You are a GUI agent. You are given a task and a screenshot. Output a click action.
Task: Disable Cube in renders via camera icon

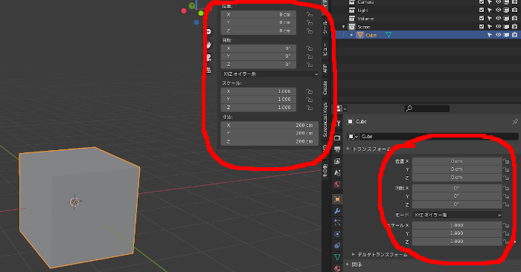[x=514, y=35]
